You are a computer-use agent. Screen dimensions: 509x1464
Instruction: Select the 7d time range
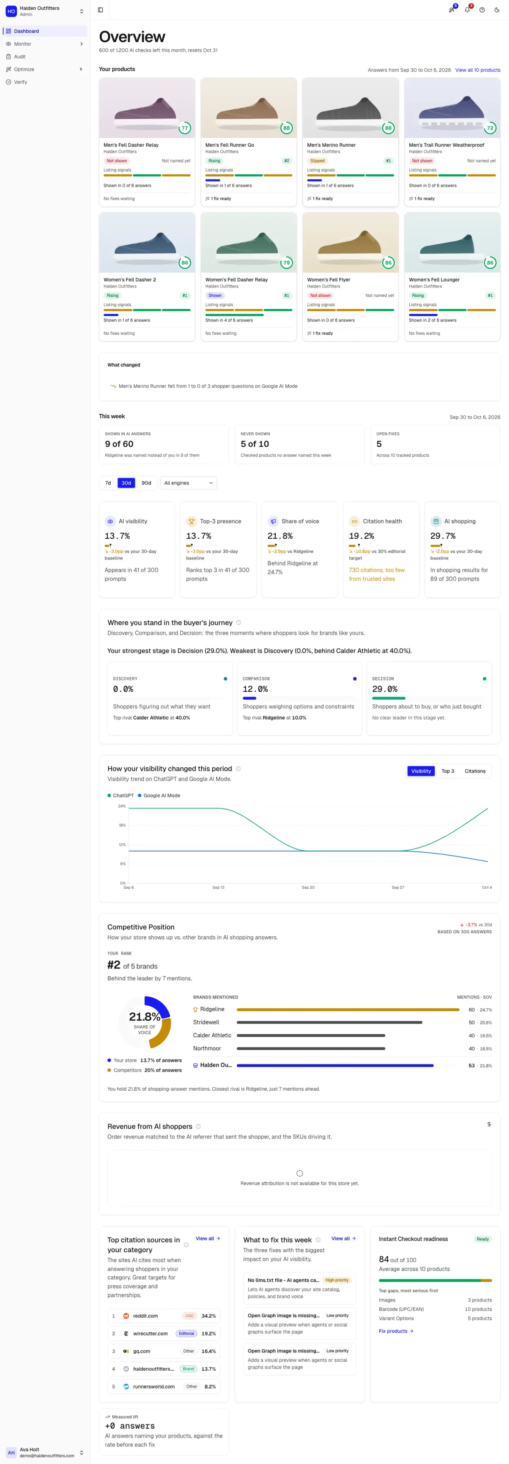(x=108, y=483)
